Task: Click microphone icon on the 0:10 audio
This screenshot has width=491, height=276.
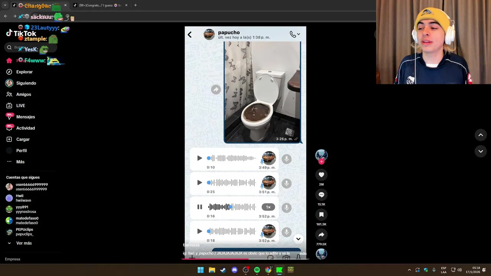Action: (x=287, y=159)
